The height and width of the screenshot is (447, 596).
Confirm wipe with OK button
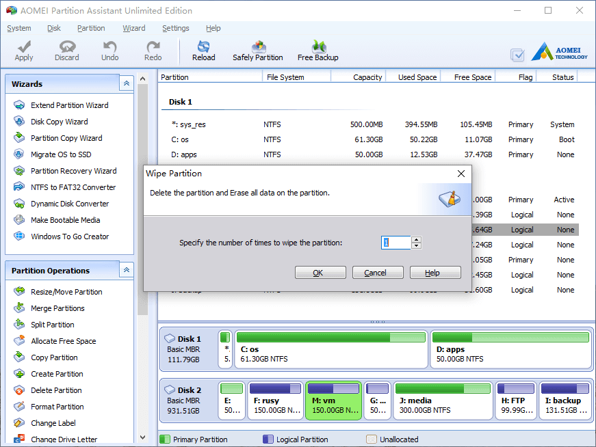point(320,273)
